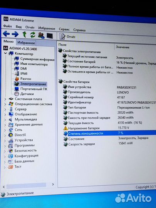Open the Файл menu
This screenshot has height=208, width=156.
tap(7, 26)
